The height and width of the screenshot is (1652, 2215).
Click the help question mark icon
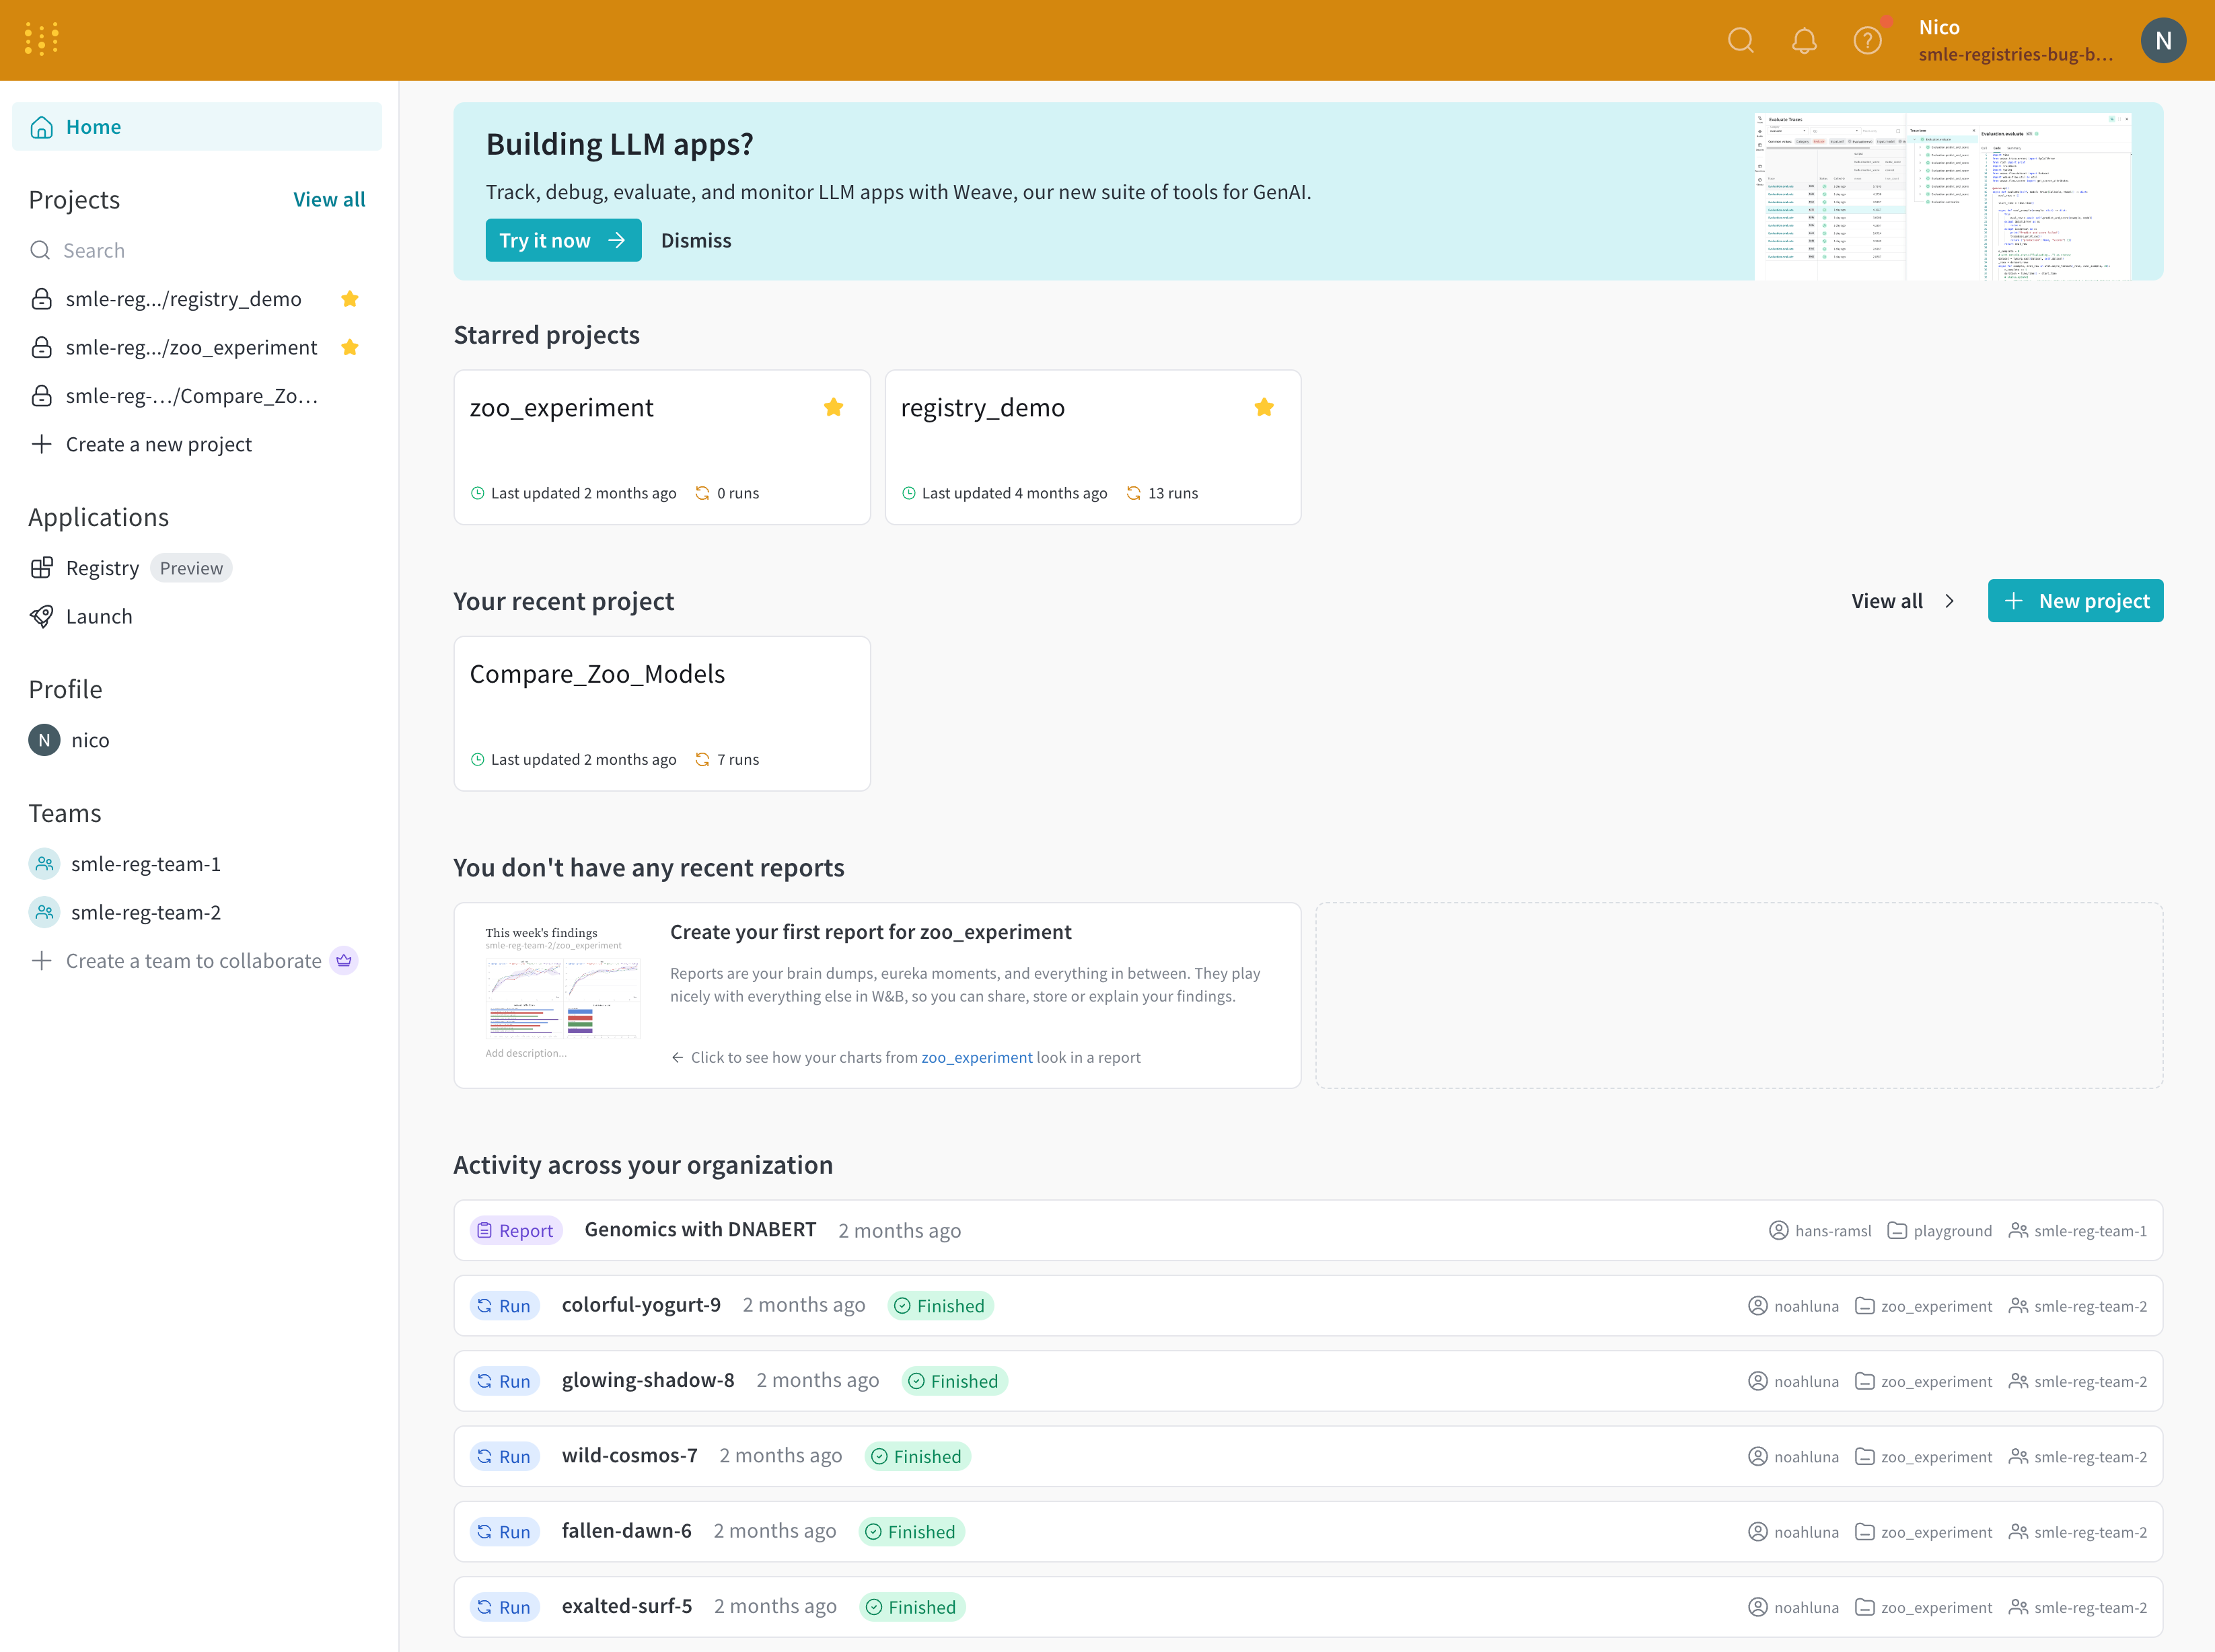(1867, 41)
